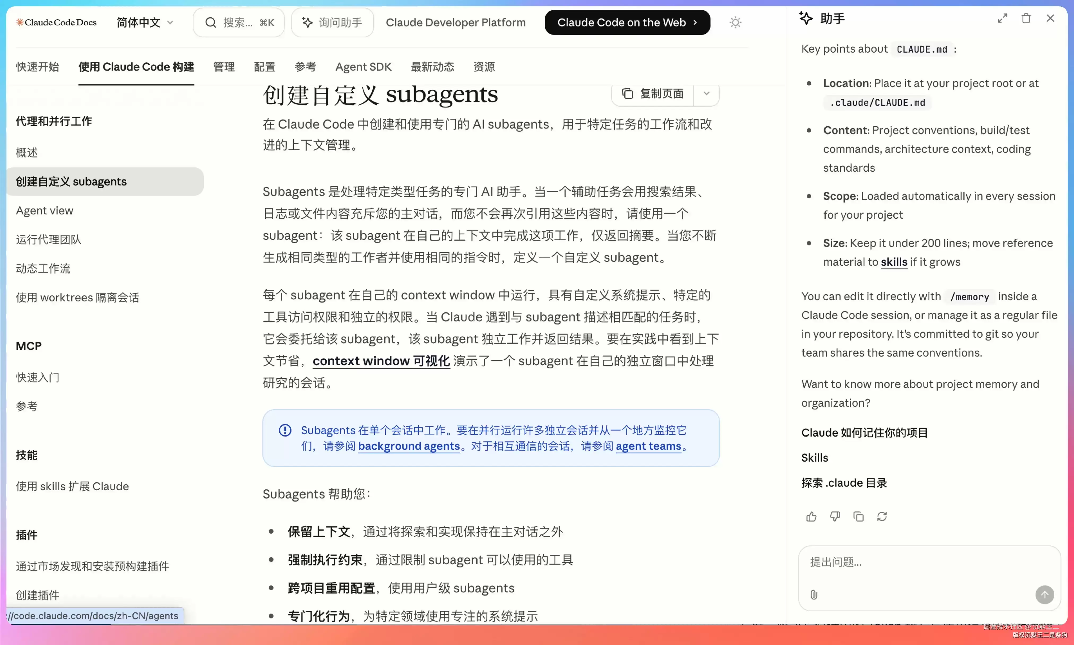Image resolution: width=1074 pixels, height=645 pixels.
Task: Click the send arrow button
Action: point(1045,595)
